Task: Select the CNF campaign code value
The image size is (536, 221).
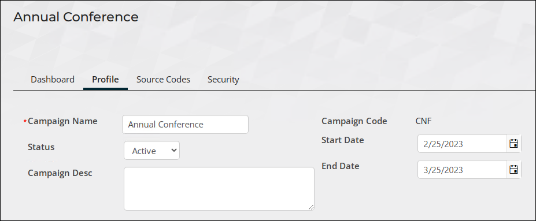Action: 423,121
